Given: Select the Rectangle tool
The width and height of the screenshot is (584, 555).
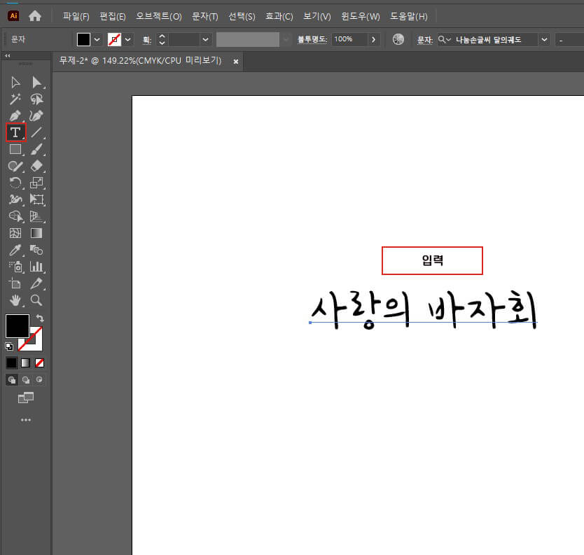Looking at the screenshot, I should coord(15,149).
